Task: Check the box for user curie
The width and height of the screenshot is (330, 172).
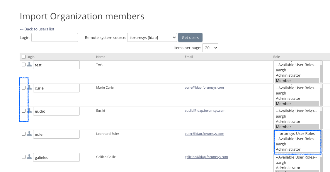Action: pyautogui.click(x=24, y=87)
